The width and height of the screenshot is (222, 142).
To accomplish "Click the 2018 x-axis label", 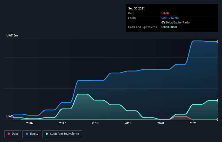I will pos(95,123).
